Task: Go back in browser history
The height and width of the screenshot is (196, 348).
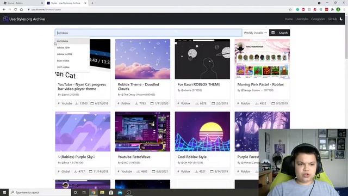Action: (x=4, y=10)
